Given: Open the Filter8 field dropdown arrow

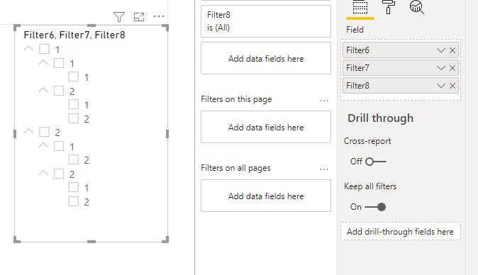Looking at the screenshot, I should 441,86.
